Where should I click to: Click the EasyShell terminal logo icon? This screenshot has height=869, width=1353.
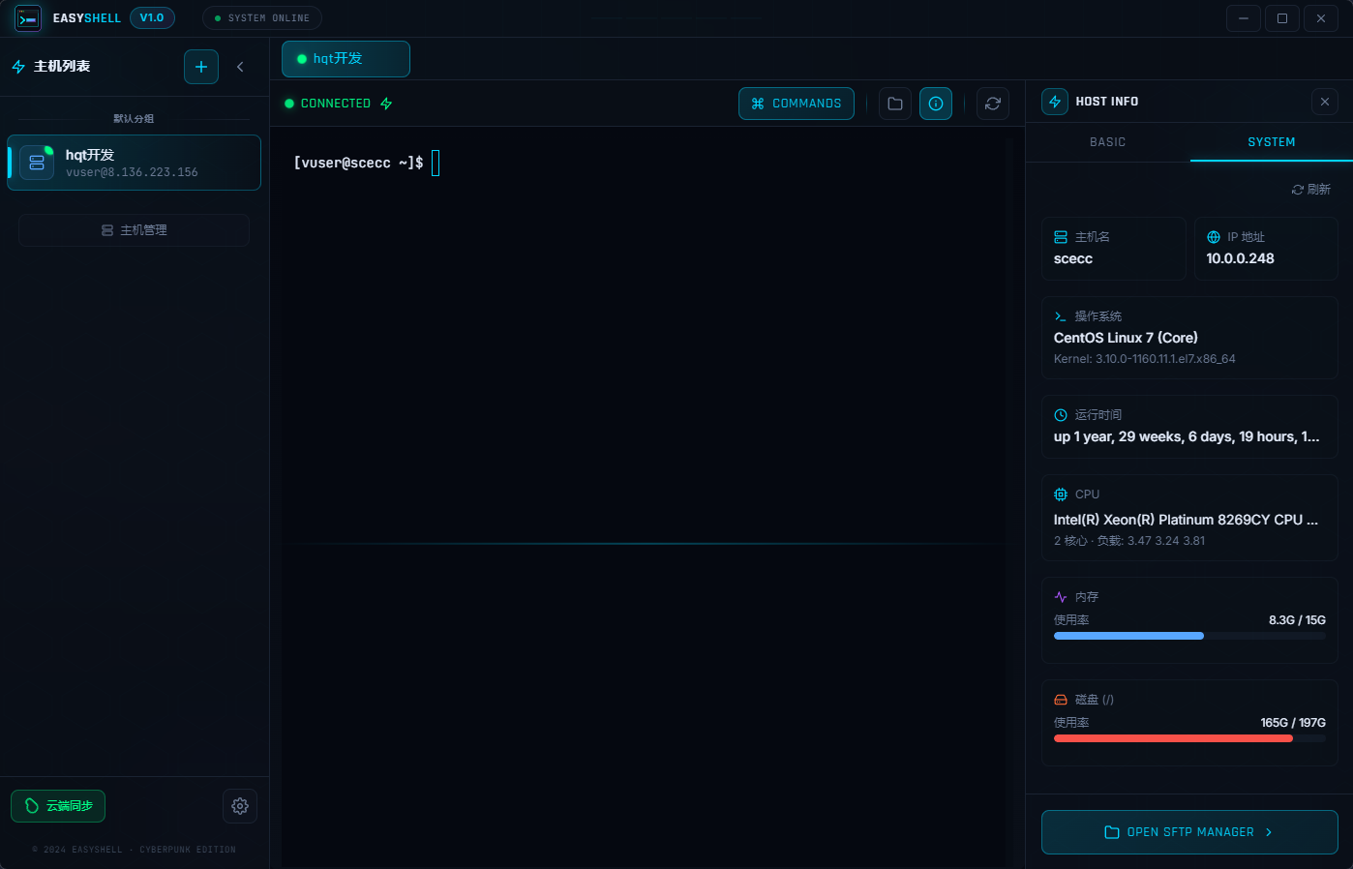click(28, 18)
